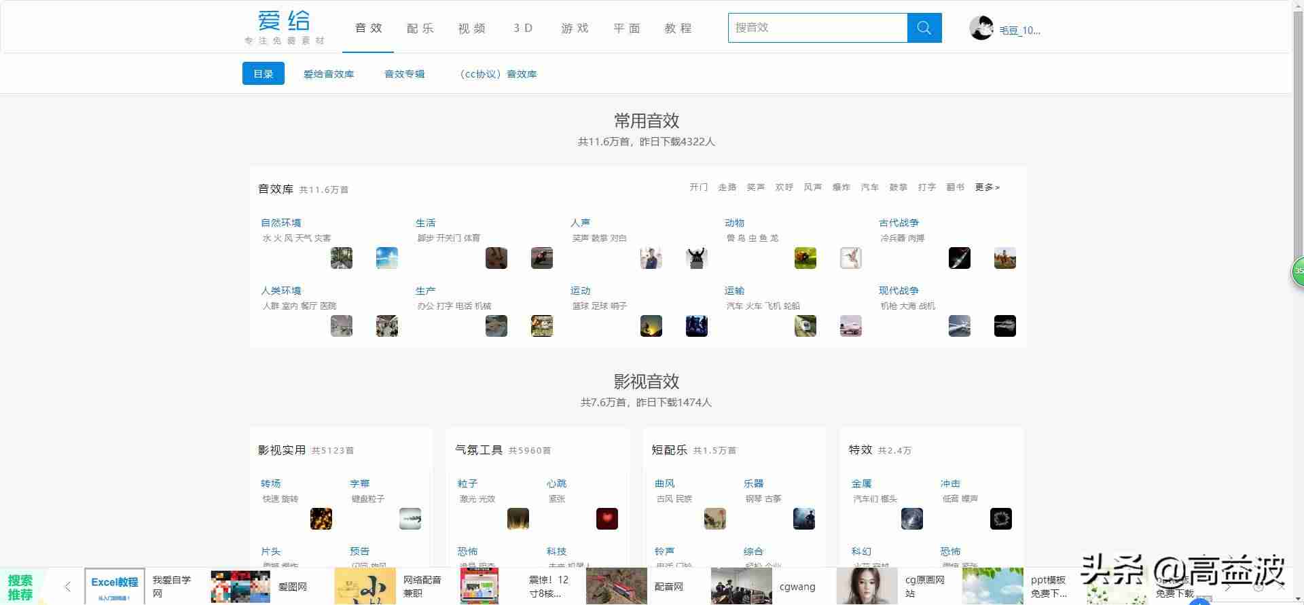Open the 毛豆_10... username link

click(x=1020, y=31)
